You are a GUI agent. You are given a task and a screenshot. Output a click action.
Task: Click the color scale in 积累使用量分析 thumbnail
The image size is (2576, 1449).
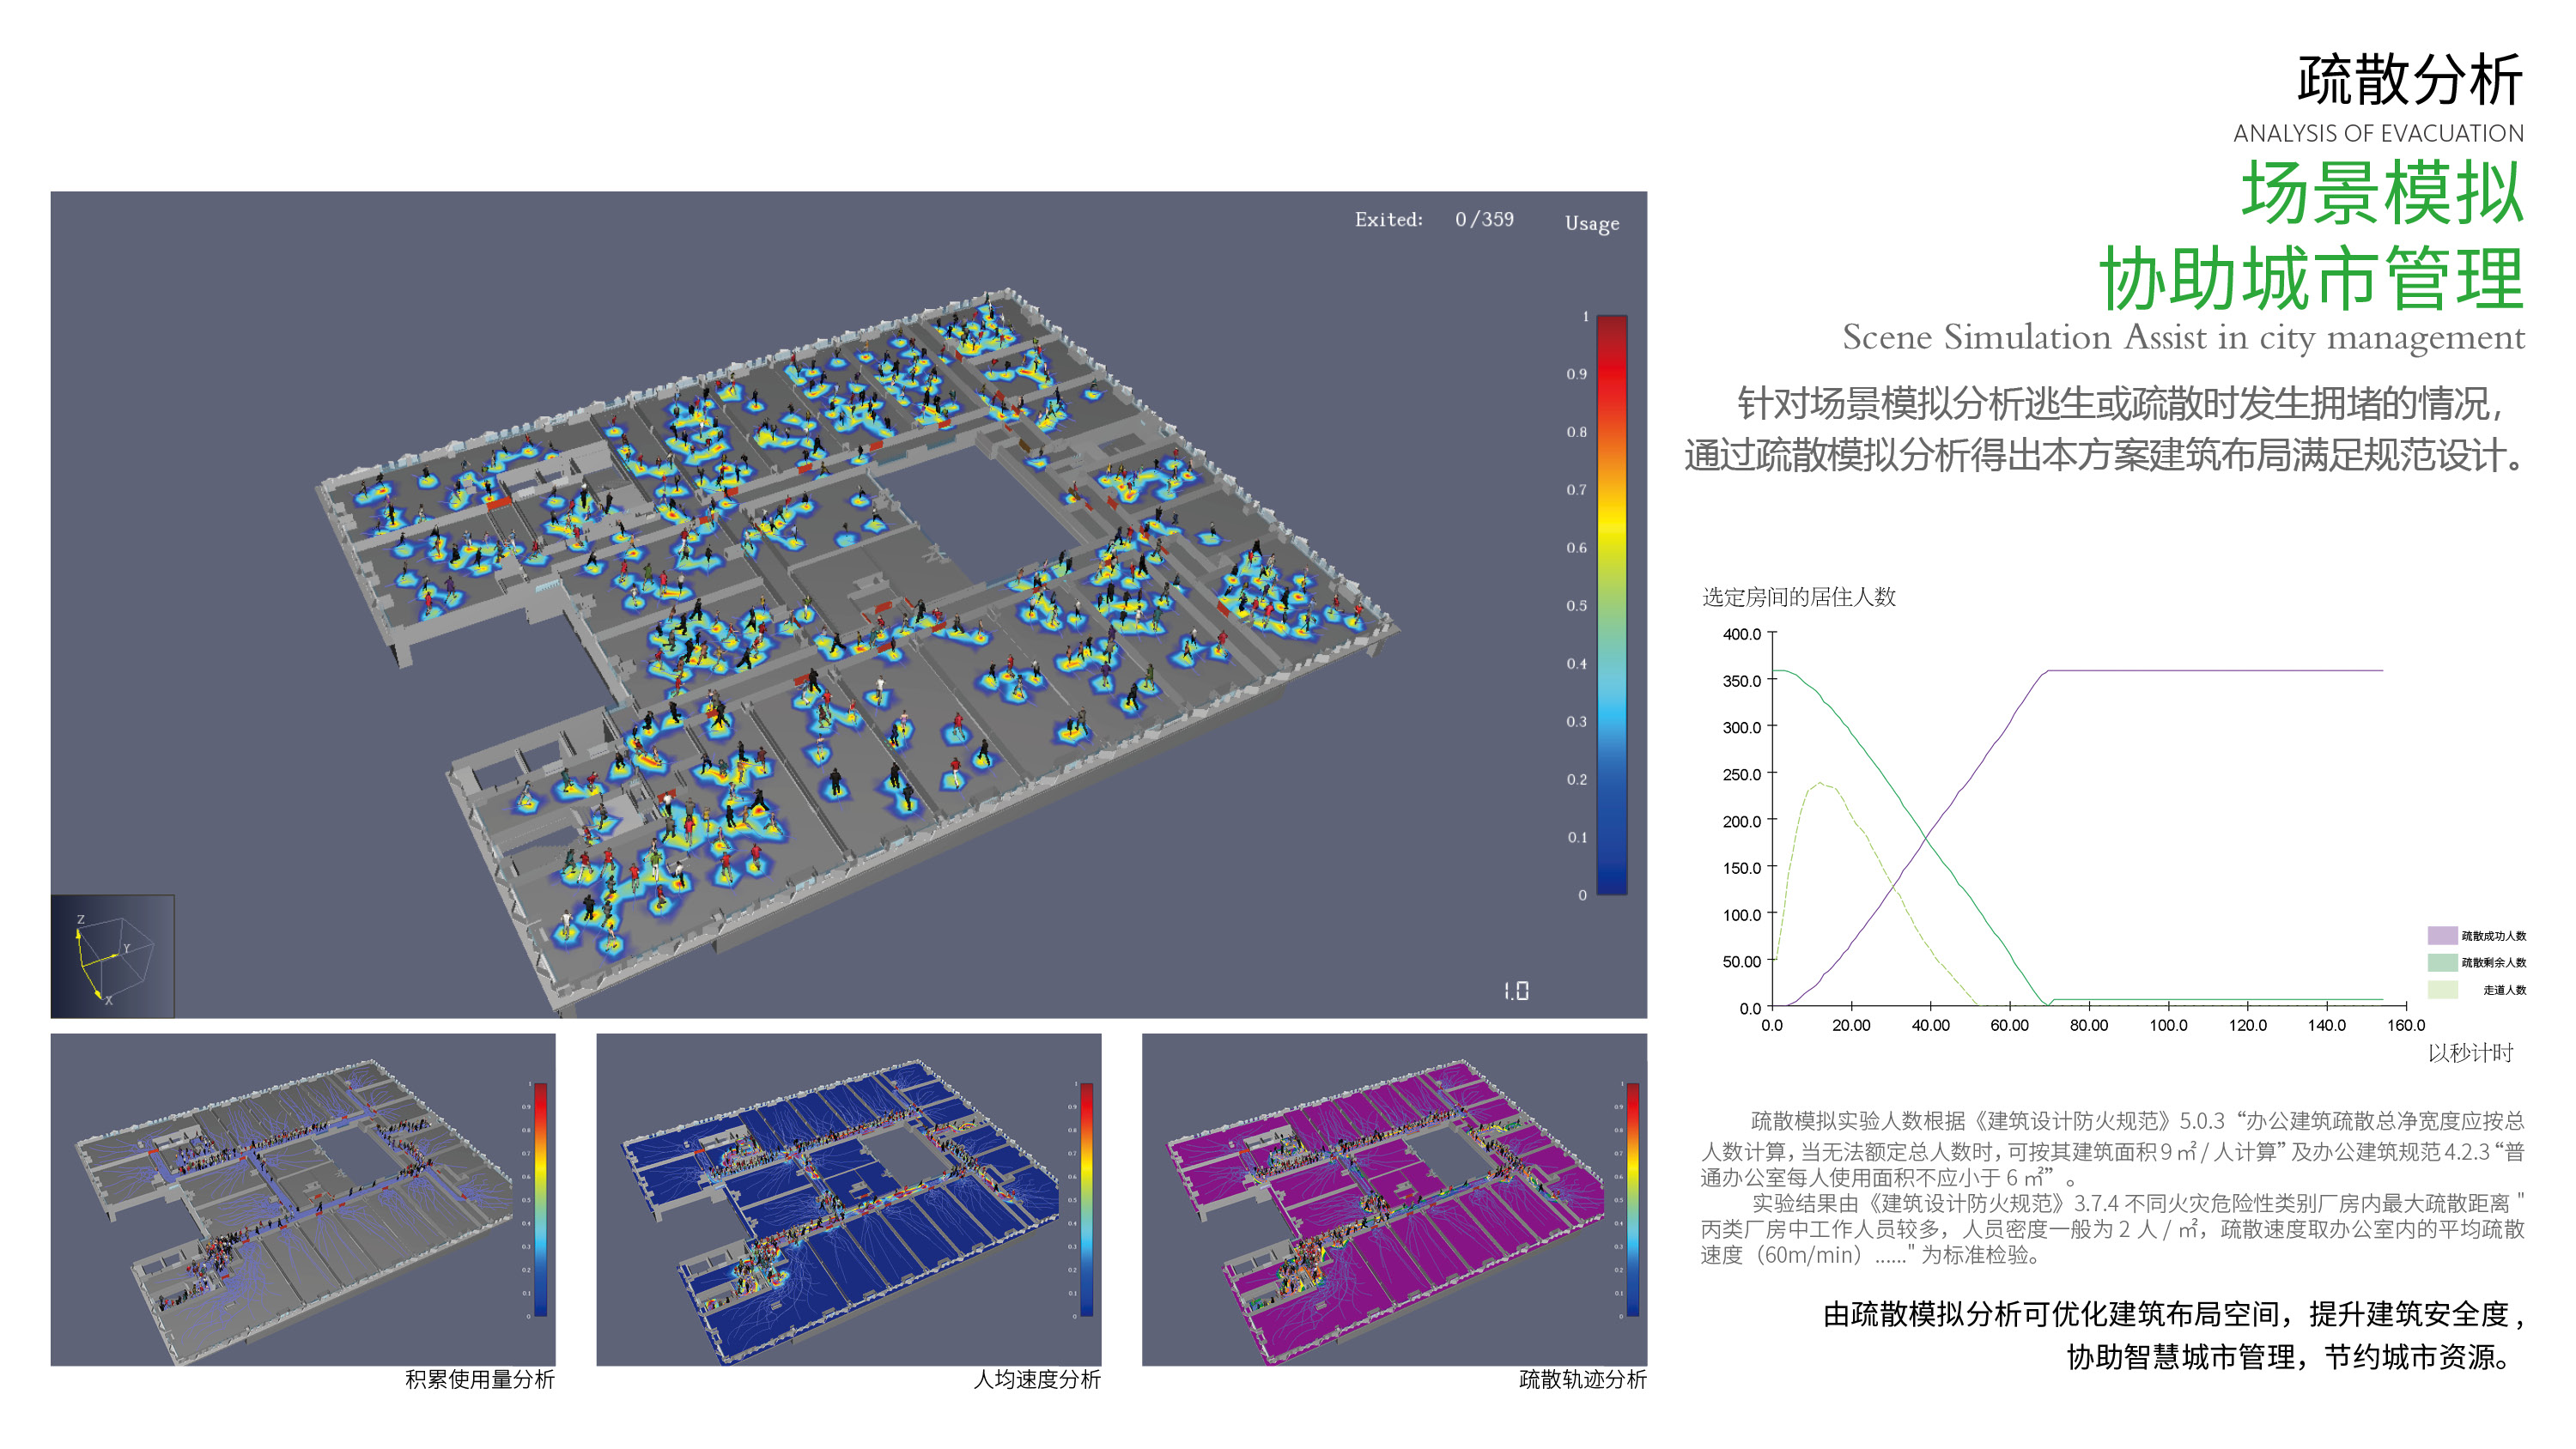pos(541,1199)
